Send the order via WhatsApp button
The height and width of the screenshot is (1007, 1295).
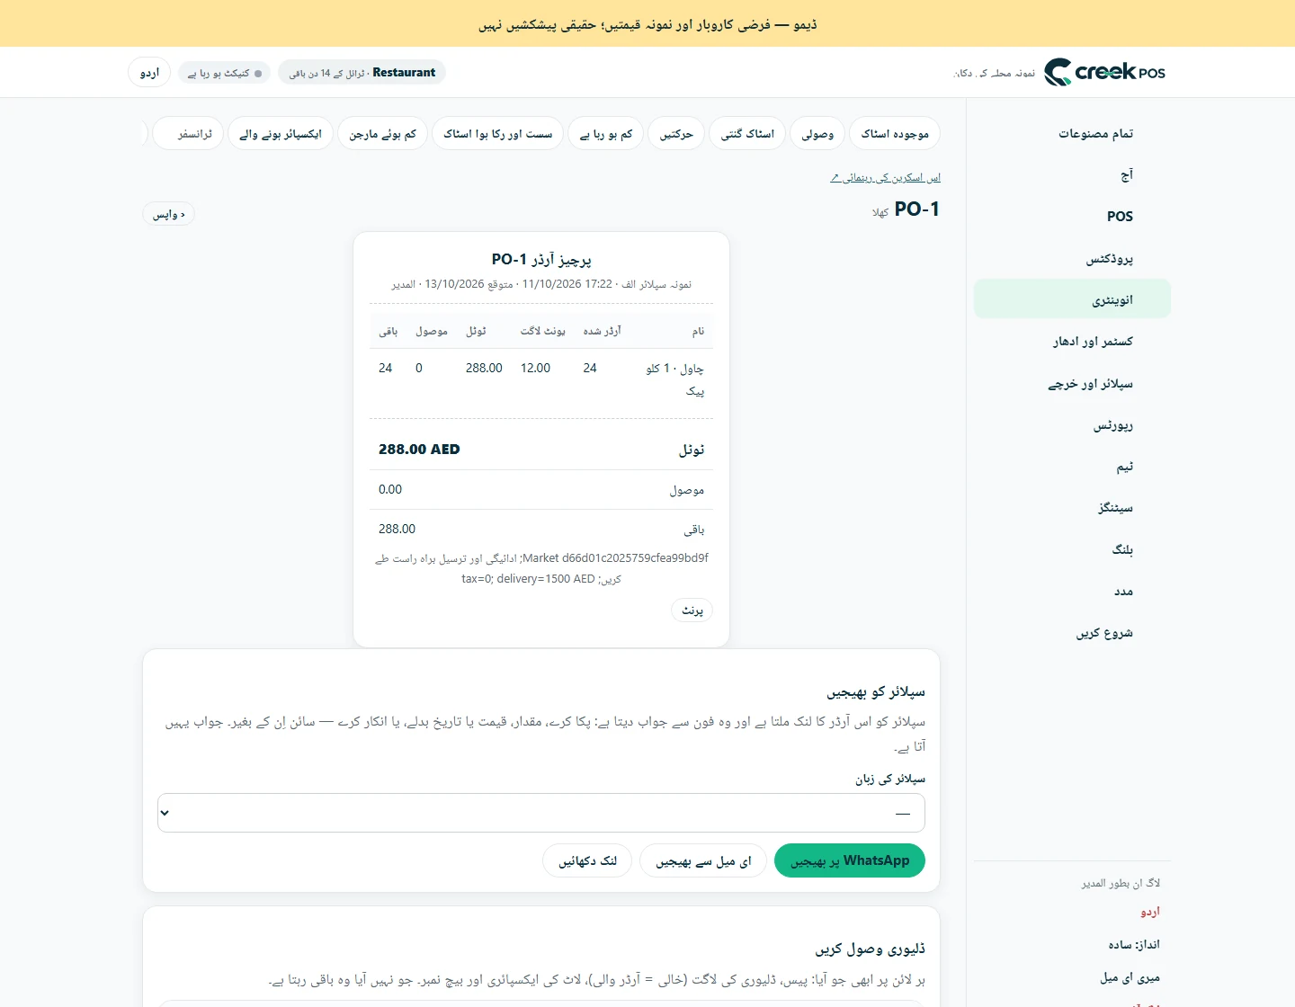(x=850, y=860)
